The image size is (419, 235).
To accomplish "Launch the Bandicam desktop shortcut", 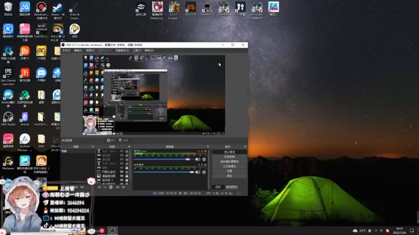I will 41,10.
